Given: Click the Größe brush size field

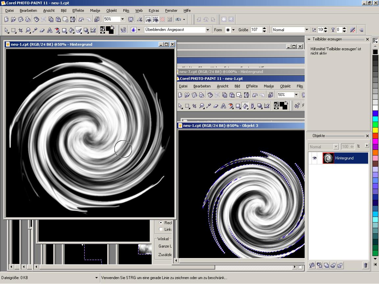Looking at the screenshot, I should click(256, 30).
